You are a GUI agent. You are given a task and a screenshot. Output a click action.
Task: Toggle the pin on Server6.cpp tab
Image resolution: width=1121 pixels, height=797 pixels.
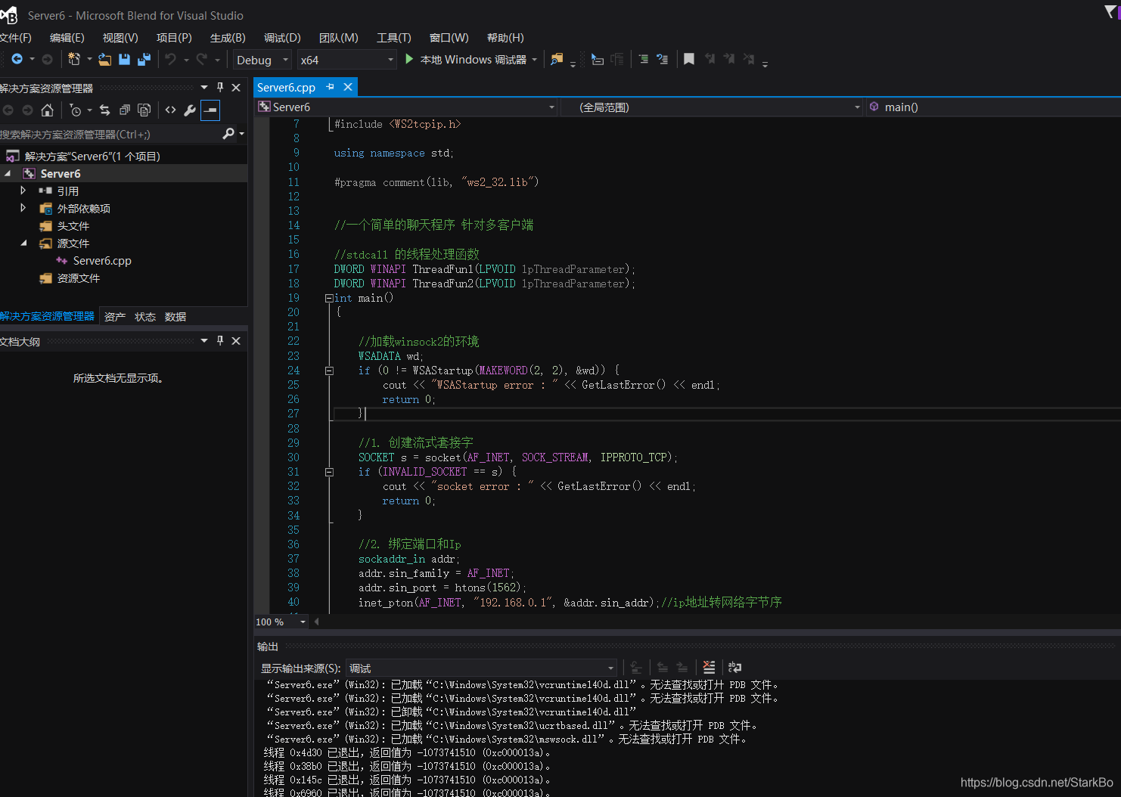tap(330, 88)
